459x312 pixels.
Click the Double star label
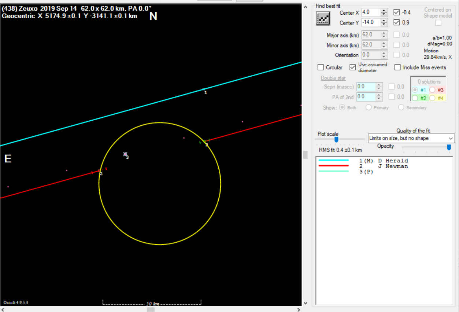coord(333,78)
